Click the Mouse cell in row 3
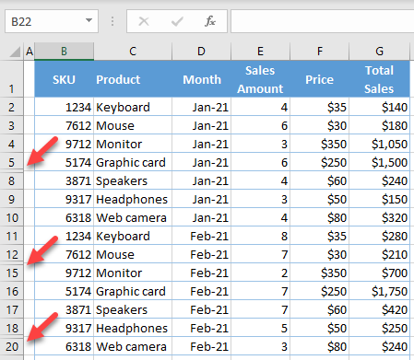The width and height of the screenshot is (414, 360). pyautogui.click(x=133, y=125)
